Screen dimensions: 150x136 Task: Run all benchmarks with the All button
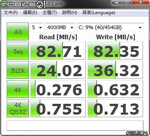click(x=18, y=31)
